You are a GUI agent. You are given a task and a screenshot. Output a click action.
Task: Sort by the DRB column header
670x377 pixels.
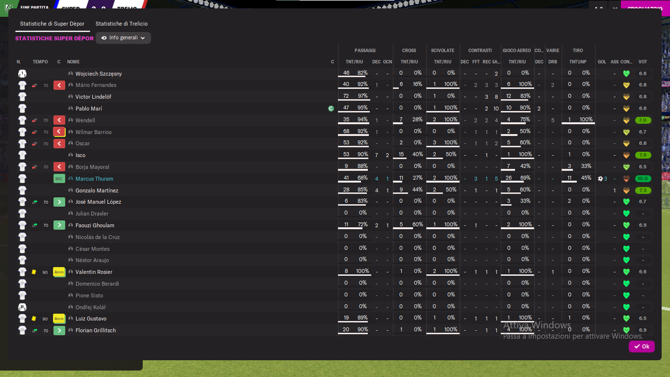pos(553,62)
